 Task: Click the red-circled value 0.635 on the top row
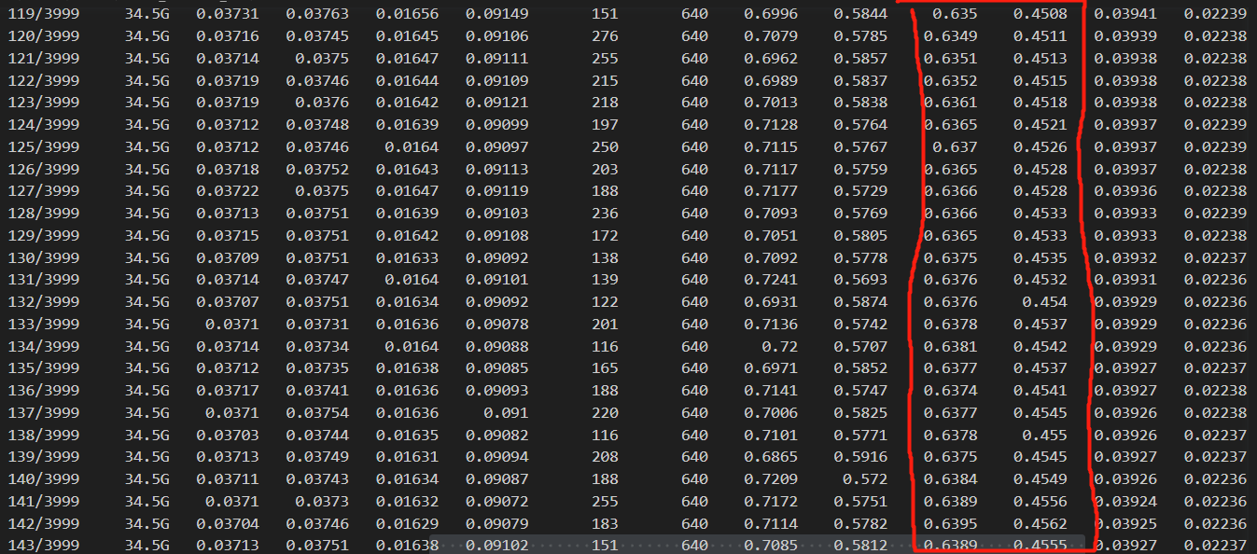pos(954,14)
